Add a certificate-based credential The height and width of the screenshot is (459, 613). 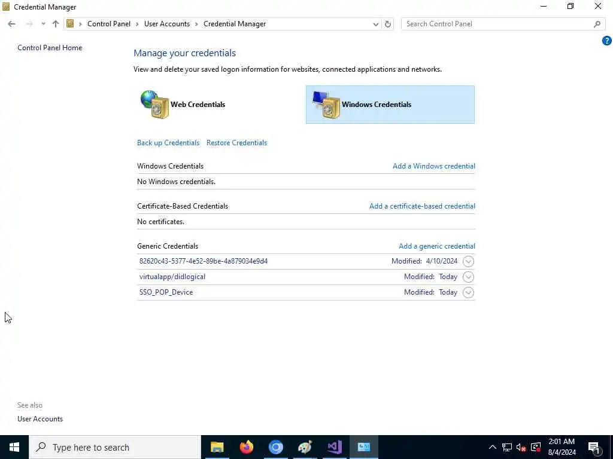[422, 206]
